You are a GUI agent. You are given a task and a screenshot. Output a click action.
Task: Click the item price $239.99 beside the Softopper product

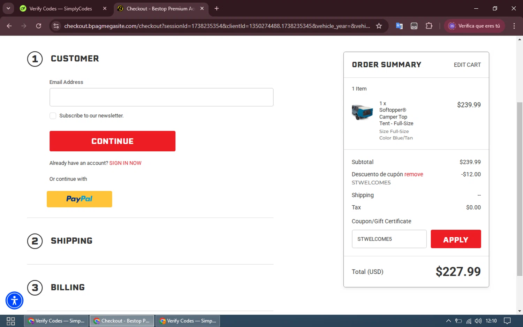pos(469,105)
